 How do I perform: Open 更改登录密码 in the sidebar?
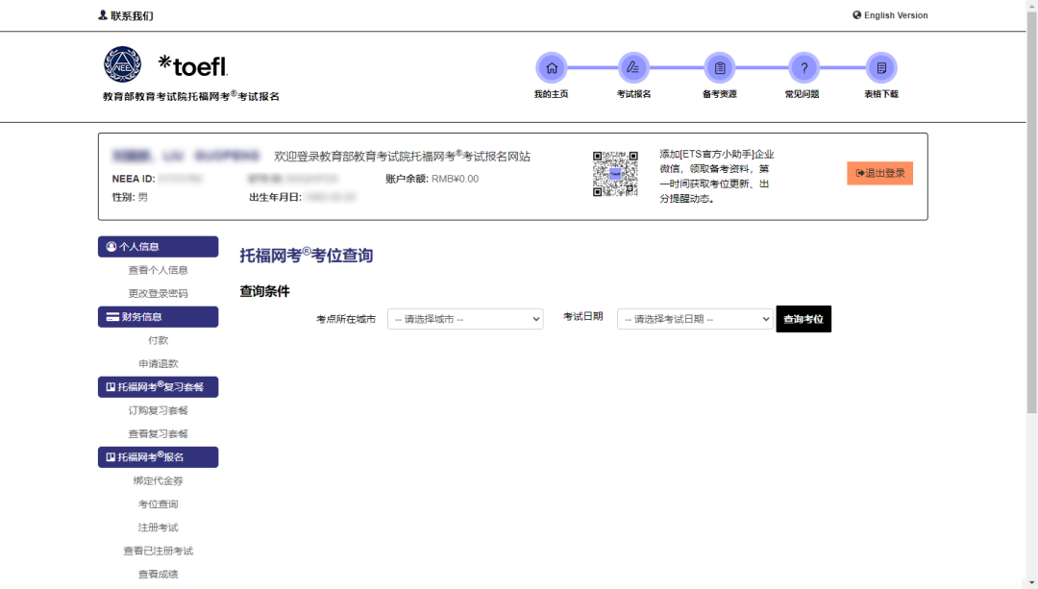[x=159, y=293]
